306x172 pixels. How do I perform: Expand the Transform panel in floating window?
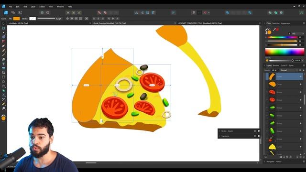[x=219, y=136]
